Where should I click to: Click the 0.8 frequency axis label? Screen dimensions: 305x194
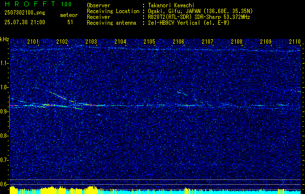[x=4, y=136]
